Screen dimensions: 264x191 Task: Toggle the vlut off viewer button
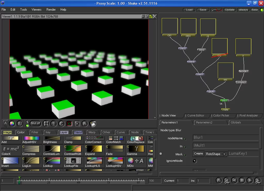pyautogui.click(x=35, y=123)
